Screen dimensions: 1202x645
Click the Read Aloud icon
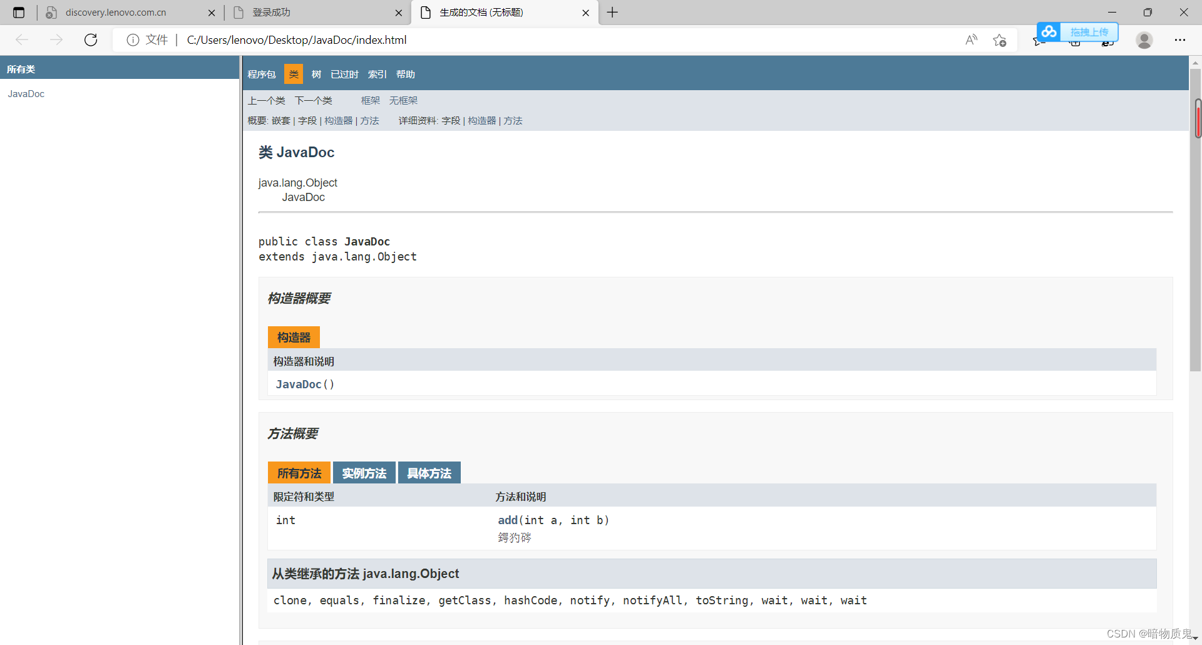point(971,40)
